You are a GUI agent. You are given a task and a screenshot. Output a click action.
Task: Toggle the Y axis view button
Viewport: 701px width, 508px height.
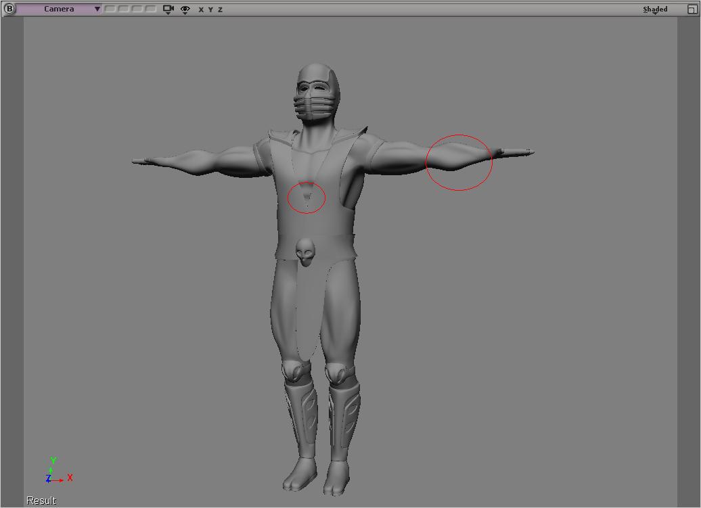point(210,9)
